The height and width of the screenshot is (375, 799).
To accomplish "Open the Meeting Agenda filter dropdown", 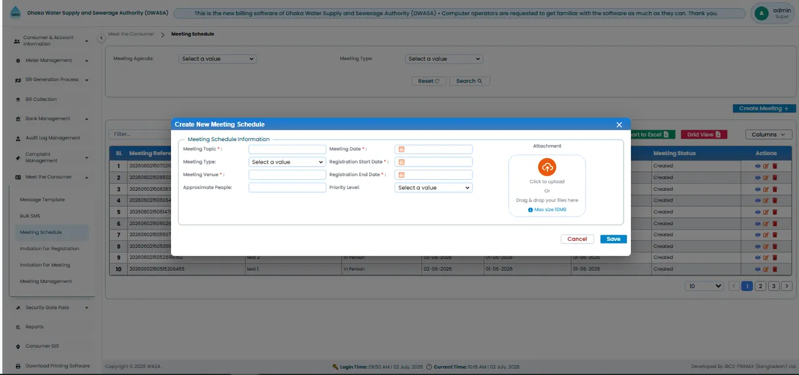I will [217, 59].
